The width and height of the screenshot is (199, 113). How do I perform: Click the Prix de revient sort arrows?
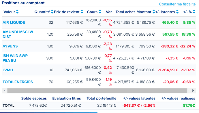(x=82, y=12)
